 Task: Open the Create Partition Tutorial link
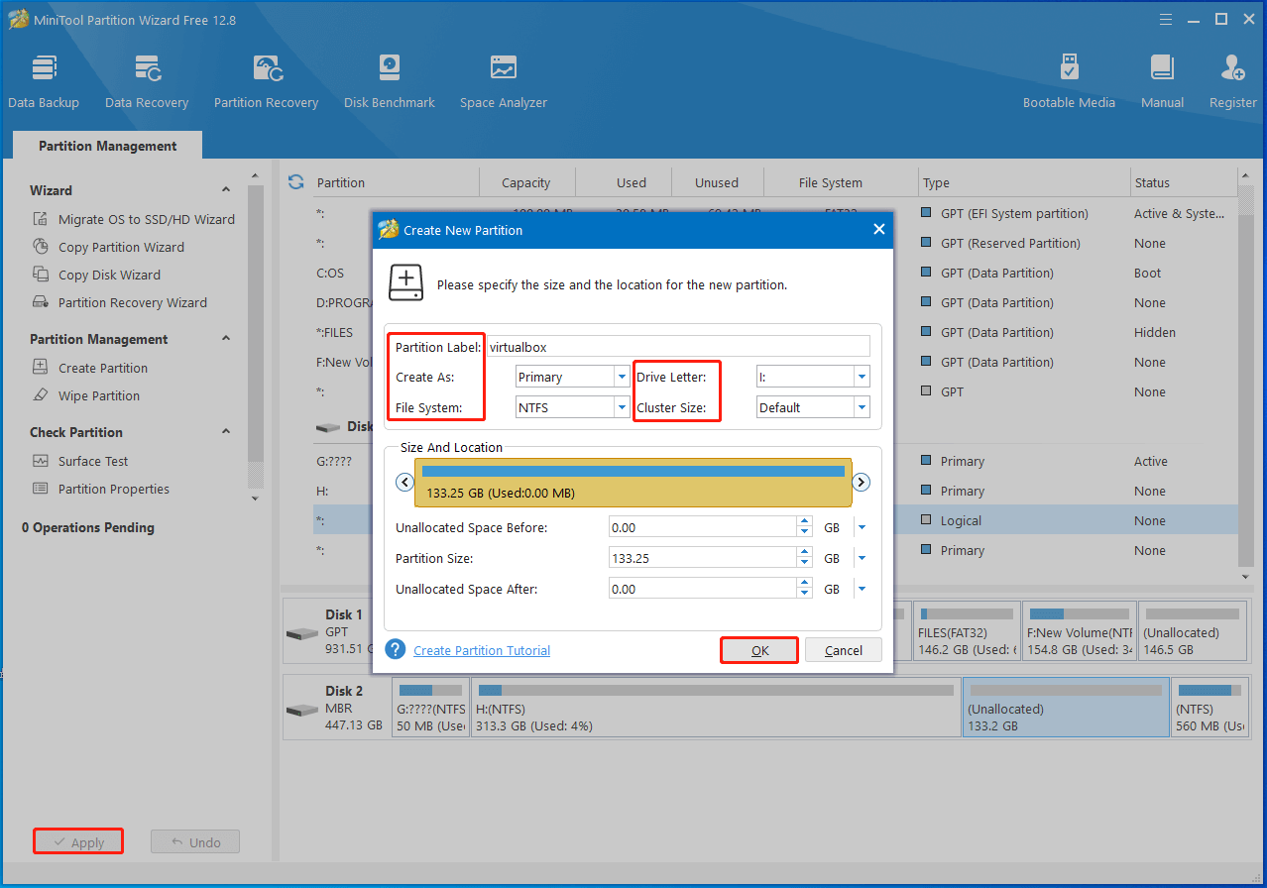click(x=482, y=650)
